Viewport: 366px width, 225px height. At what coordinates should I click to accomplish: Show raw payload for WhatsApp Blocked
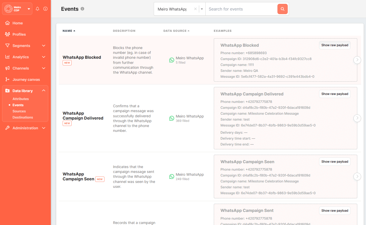click(335, 45)
